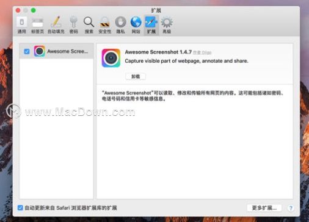
Task: Select the Awesome Scree... row in extension list
Action: (56, 51)
